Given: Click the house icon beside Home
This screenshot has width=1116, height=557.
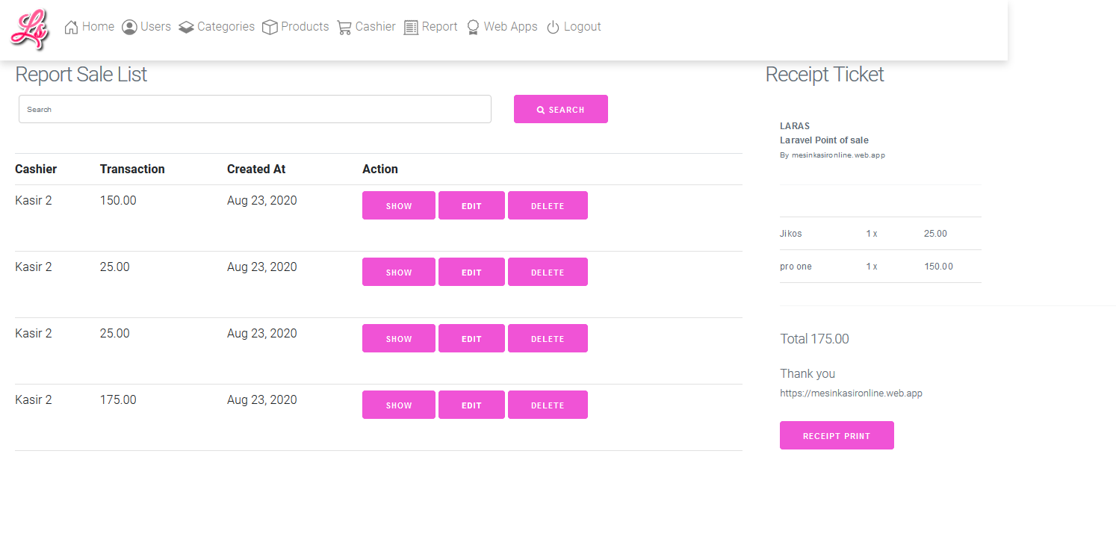Looking at the screenshot, I should click(72, 28).
